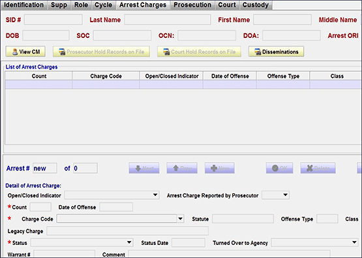Switch to the Court tab

[x=227, y=5]
